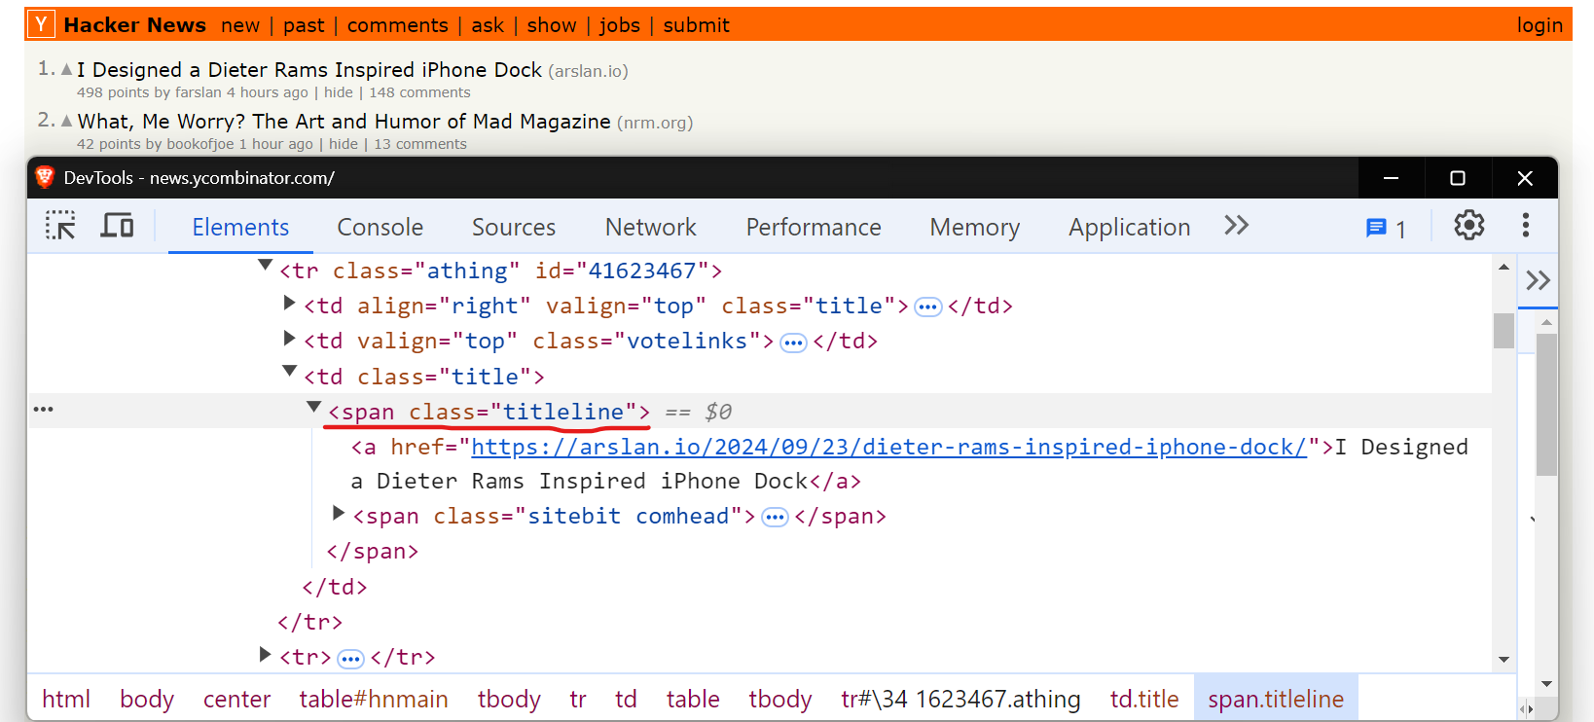Open user bookofjoe's profile
Screen dimensions: 1594x722
pos(199,144)
